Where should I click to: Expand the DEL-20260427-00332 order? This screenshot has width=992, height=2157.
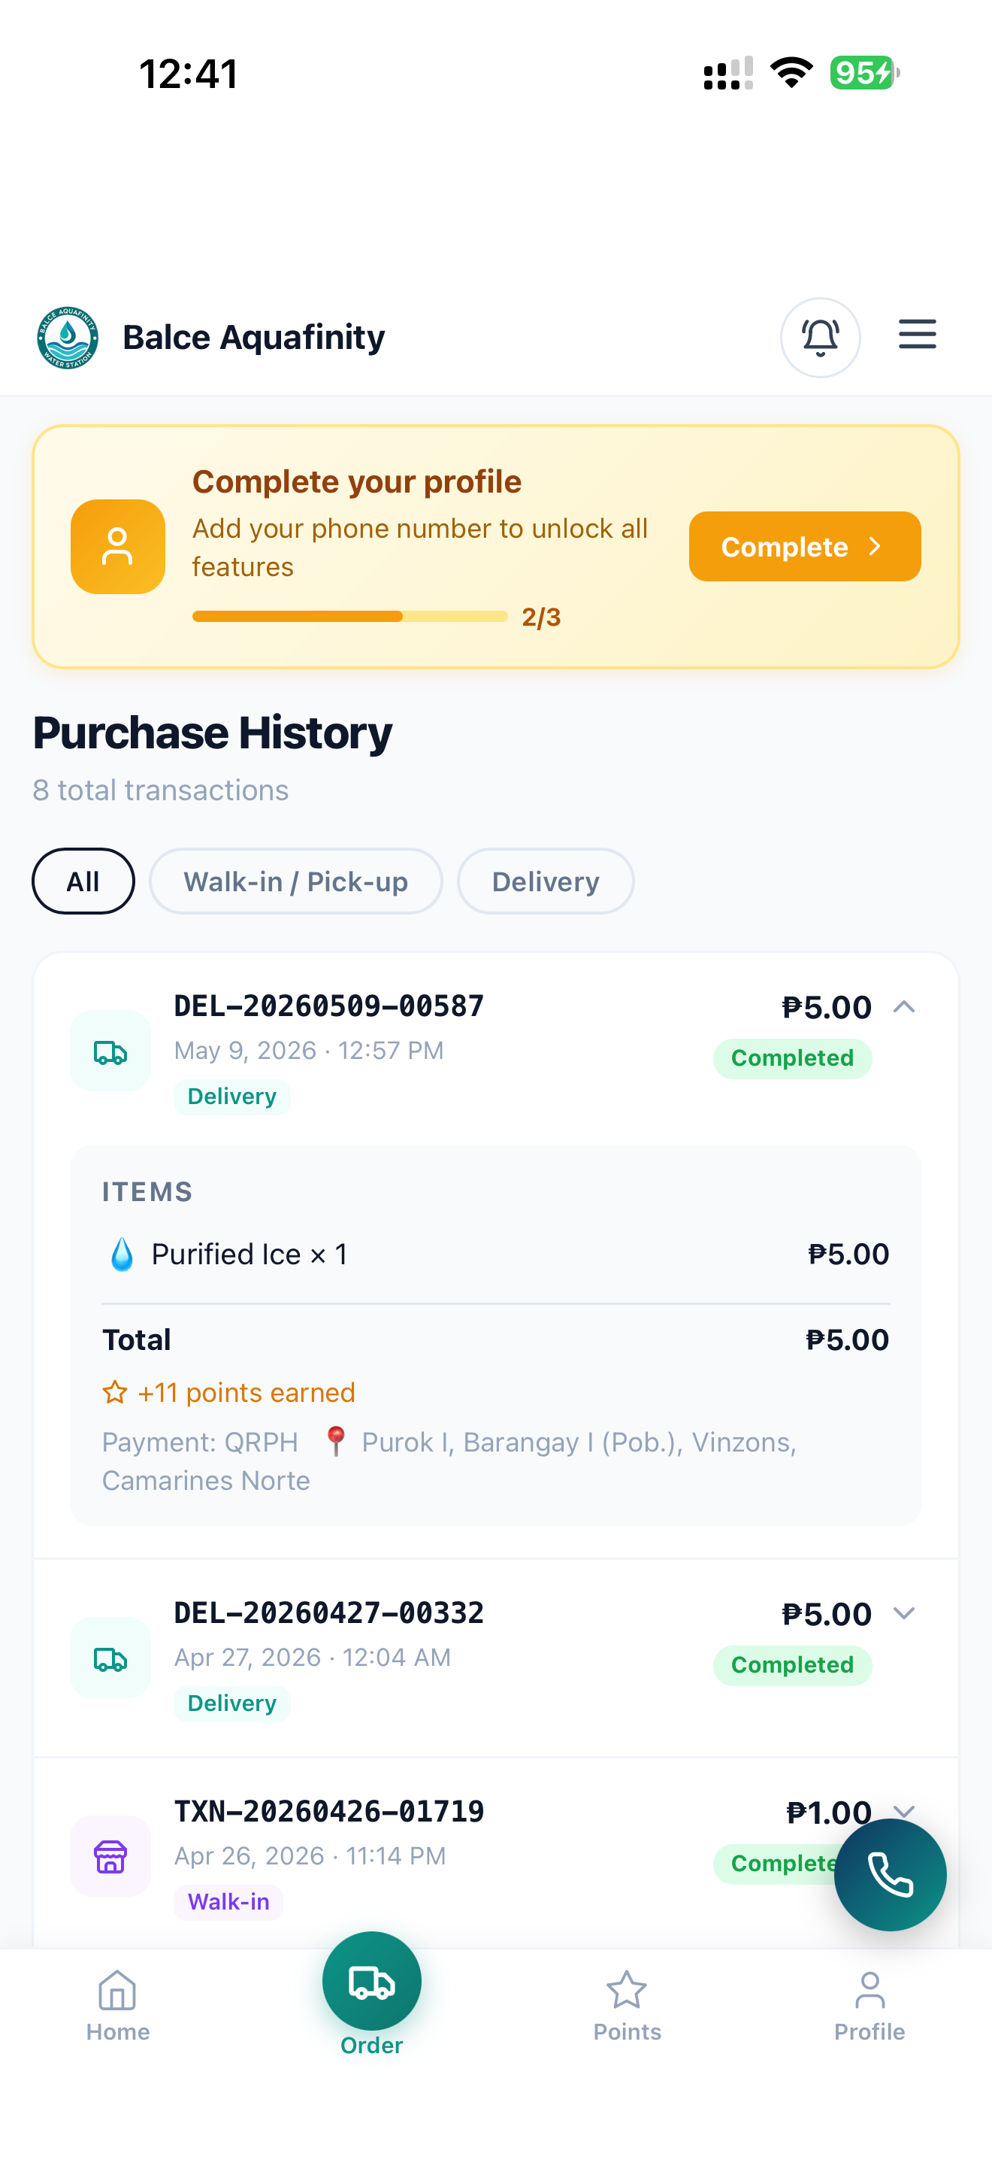904,1613
